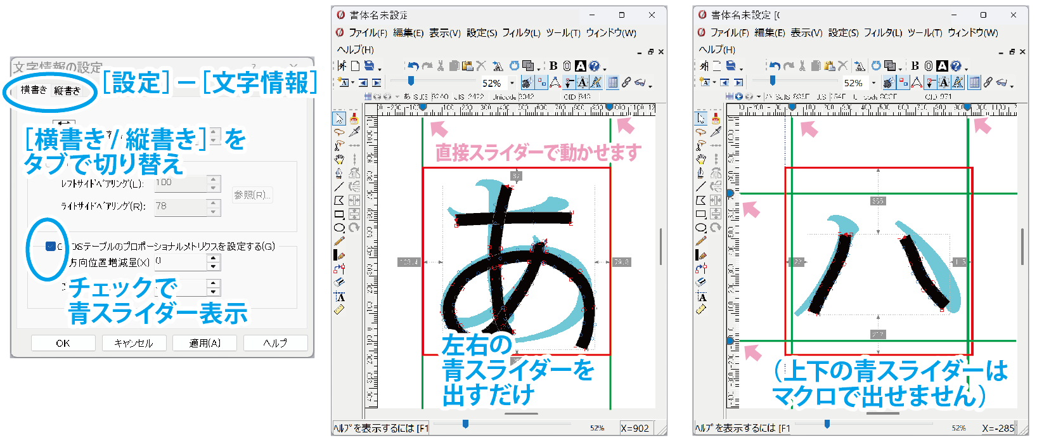Open the フィルタ(L) menu in the あ window
The image size is (1037, 440).
[x=521, y=33]
